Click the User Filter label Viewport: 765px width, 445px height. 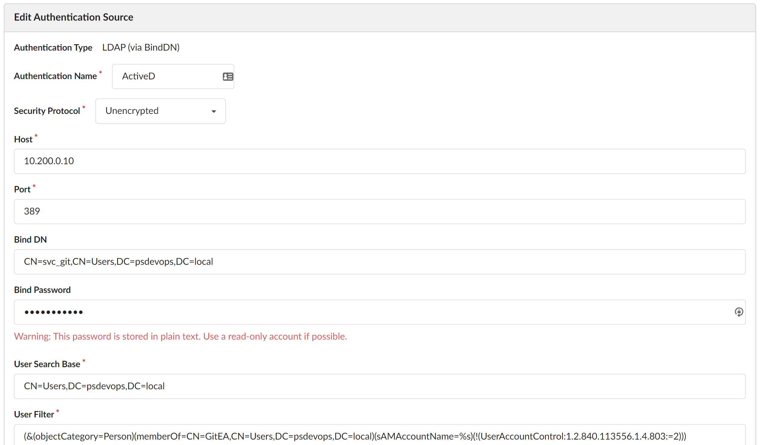pos(34,415)
